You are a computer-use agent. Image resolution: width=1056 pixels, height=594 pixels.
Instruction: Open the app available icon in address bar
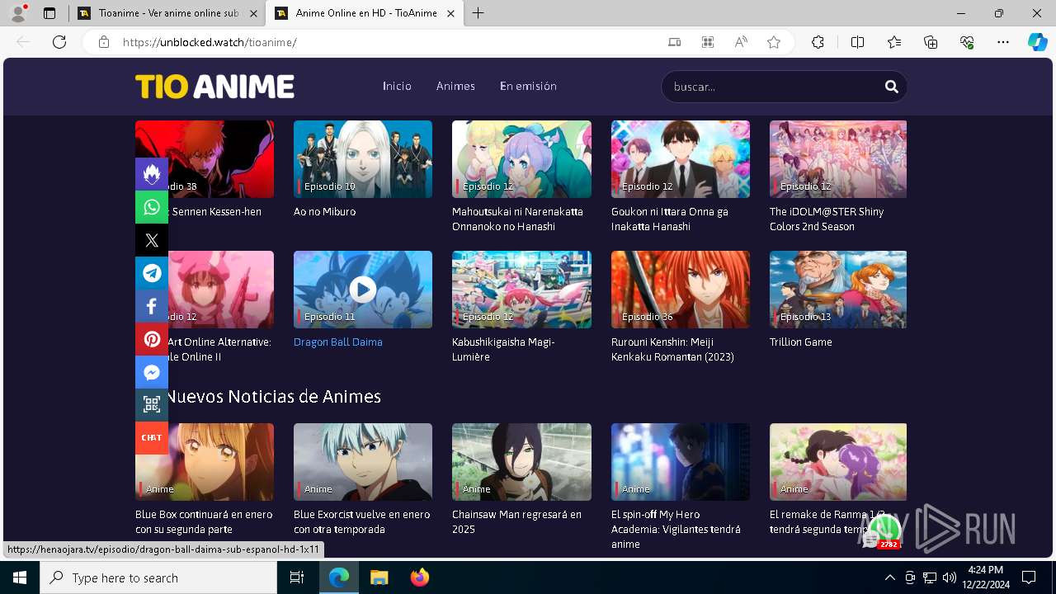coord(708,42)
